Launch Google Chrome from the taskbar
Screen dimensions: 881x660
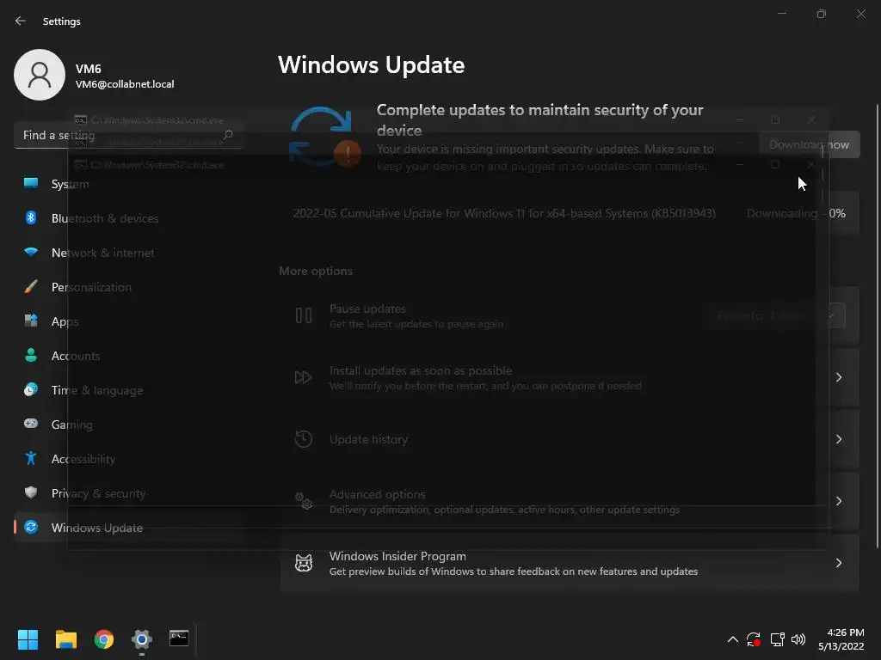(x=104, y=639)
